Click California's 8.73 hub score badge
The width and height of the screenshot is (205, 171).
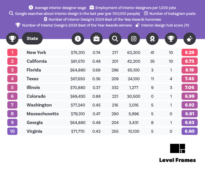pos(189,61)
